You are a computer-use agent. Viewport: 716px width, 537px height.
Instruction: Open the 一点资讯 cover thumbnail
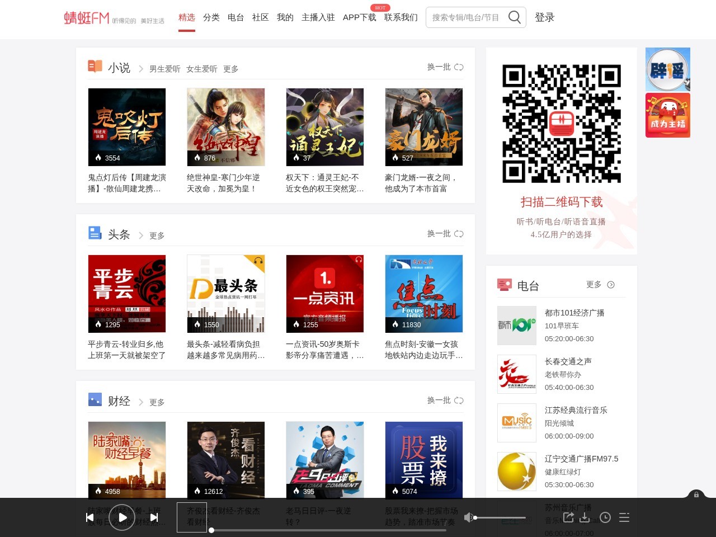coord(325,294)
